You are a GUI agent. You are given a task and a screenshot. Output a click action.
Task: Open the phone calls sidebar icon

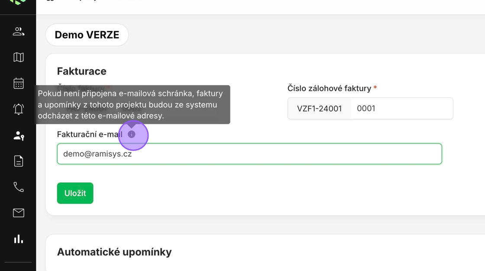(18, 187)
